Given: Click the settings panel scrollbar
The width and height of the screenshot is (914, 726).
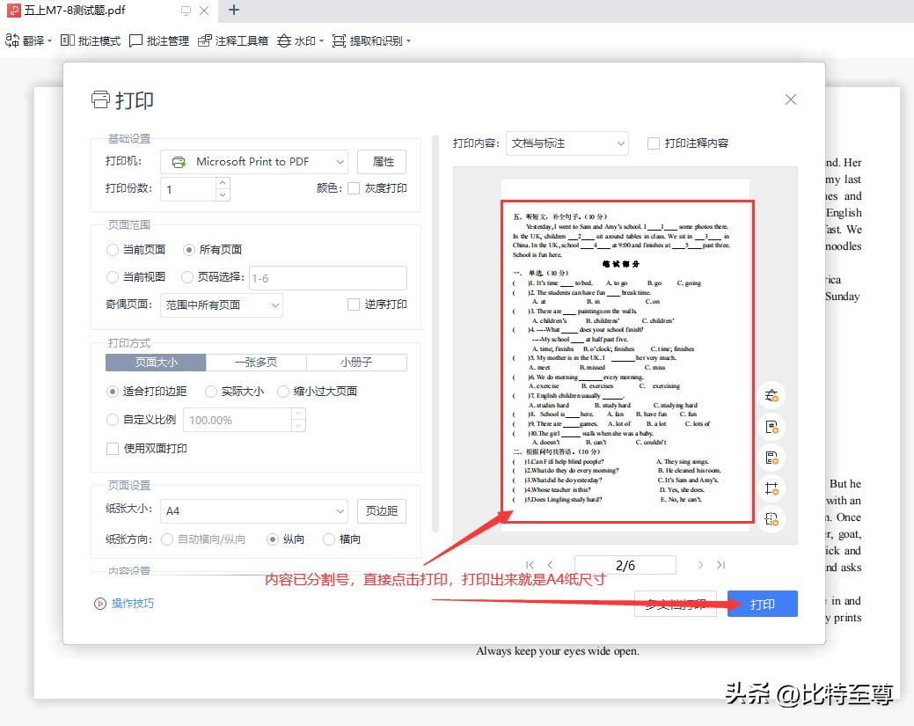Looking at the screenshot, I should pyautogui.click(x=435, y=334).
